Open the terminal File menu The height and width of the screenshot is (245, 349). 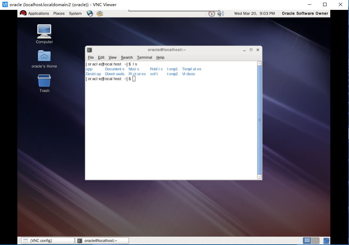pyautogui.click(x=91, y=58)
